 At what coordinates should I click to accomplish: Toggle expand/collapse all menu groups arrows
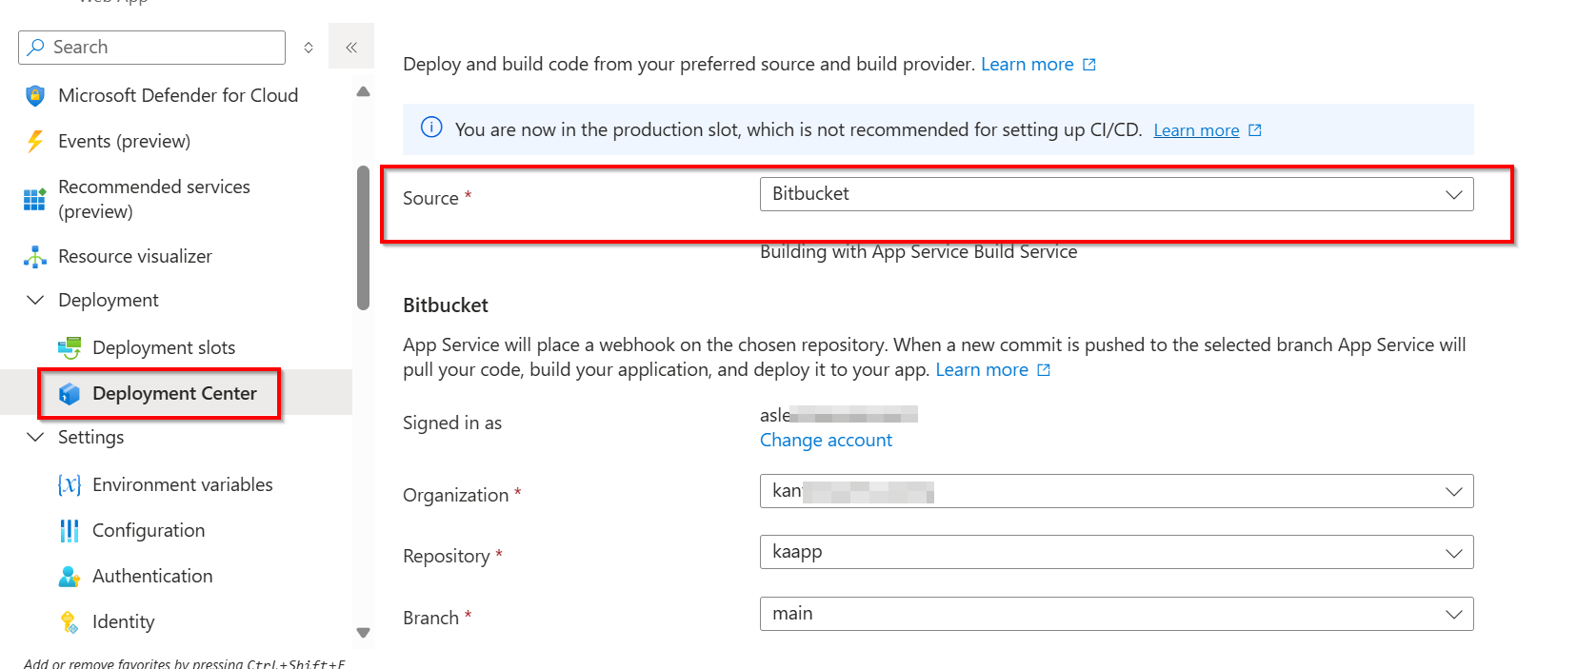coord(309,48)
